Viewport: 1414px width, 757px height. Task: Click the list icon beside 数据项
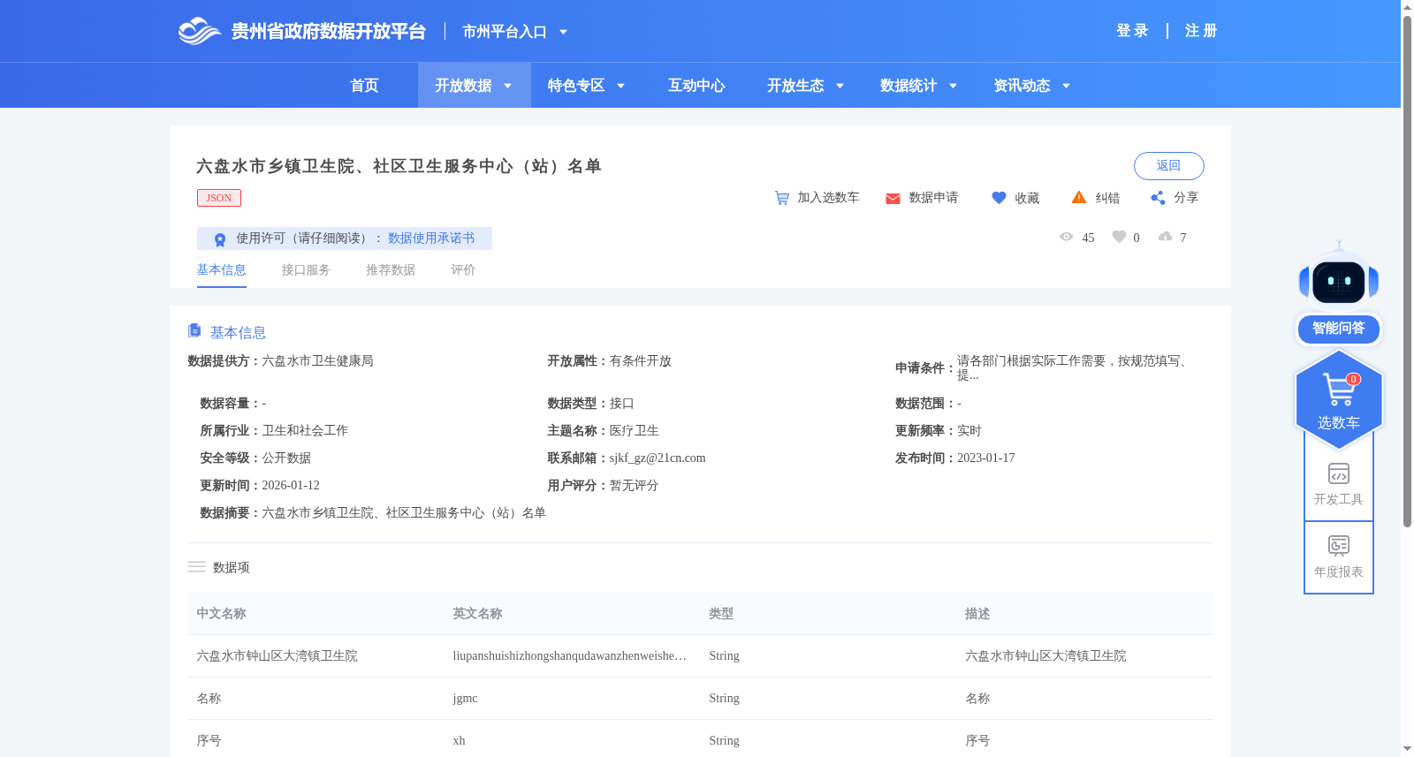pos(196,567)
